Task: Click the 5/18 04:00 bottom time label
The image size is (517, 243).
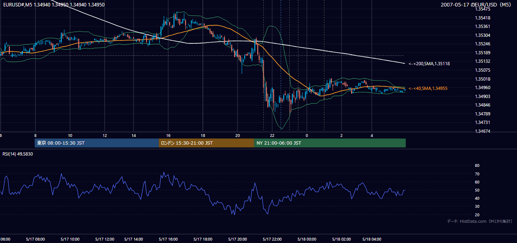Action: [x=372, y=239]
